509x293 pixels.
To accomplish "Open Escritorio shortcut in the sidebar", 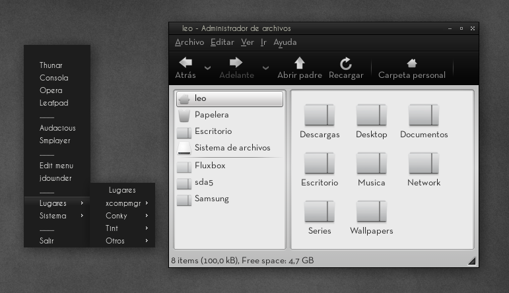I will coord(230,131).
